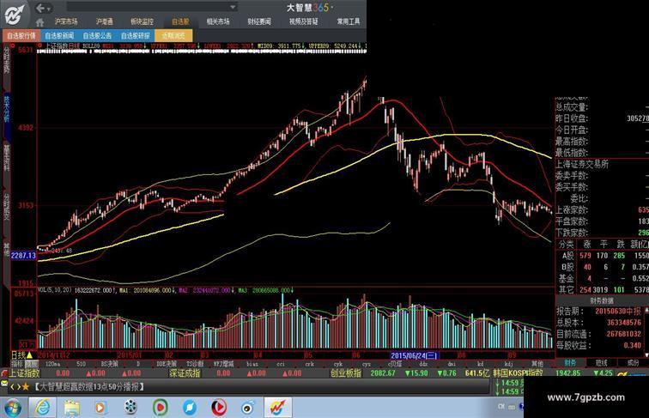Viewport: 649px width, 418px height.
Task: Open the 沪深市场 menu
Action: (x=66, y=21)
